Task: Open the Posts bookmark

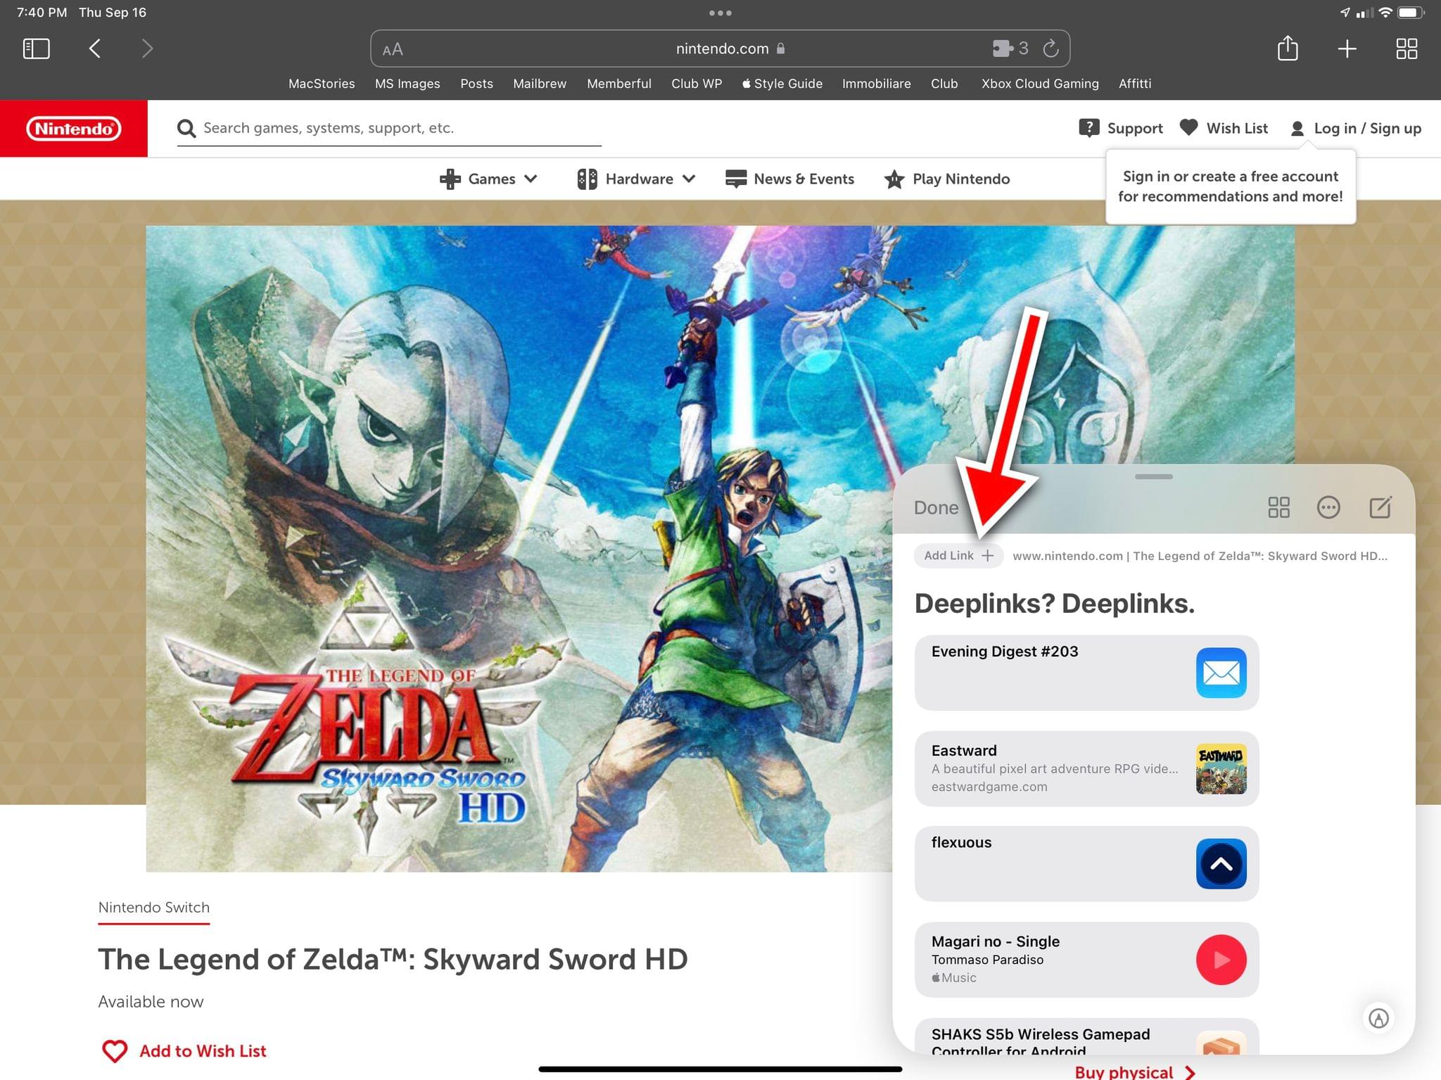Action: point(476,84)
